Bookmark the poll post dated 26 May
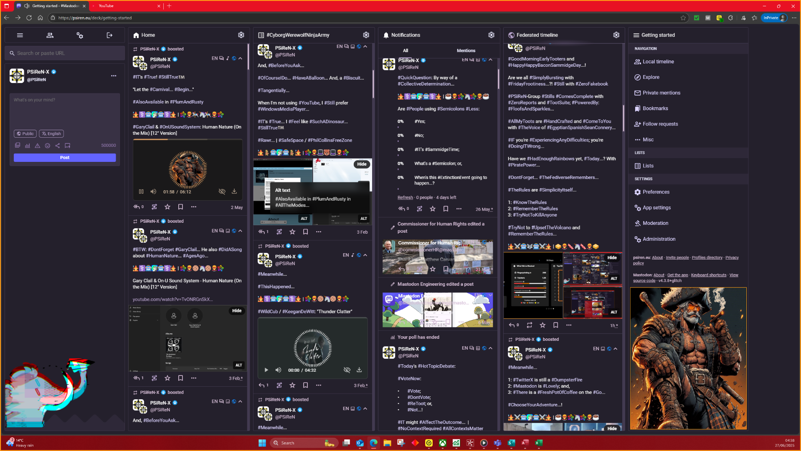 [446, 209]
